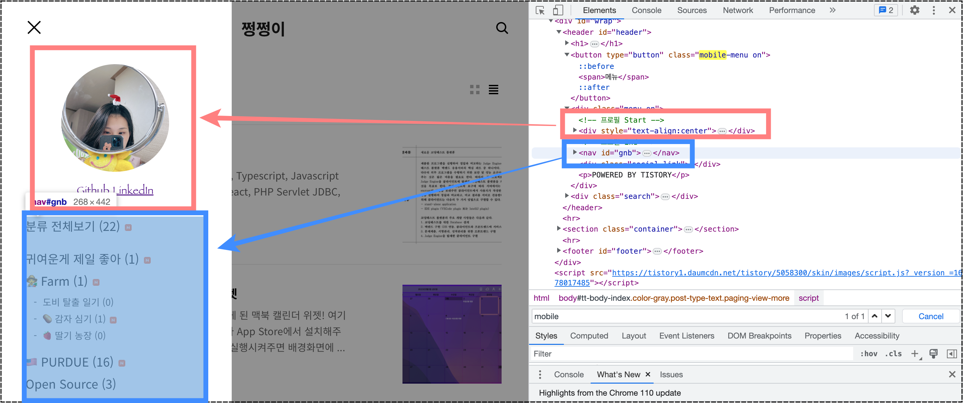Open the 2 messages issues counter
Screen dimensions: 963x403
[886, 10]
